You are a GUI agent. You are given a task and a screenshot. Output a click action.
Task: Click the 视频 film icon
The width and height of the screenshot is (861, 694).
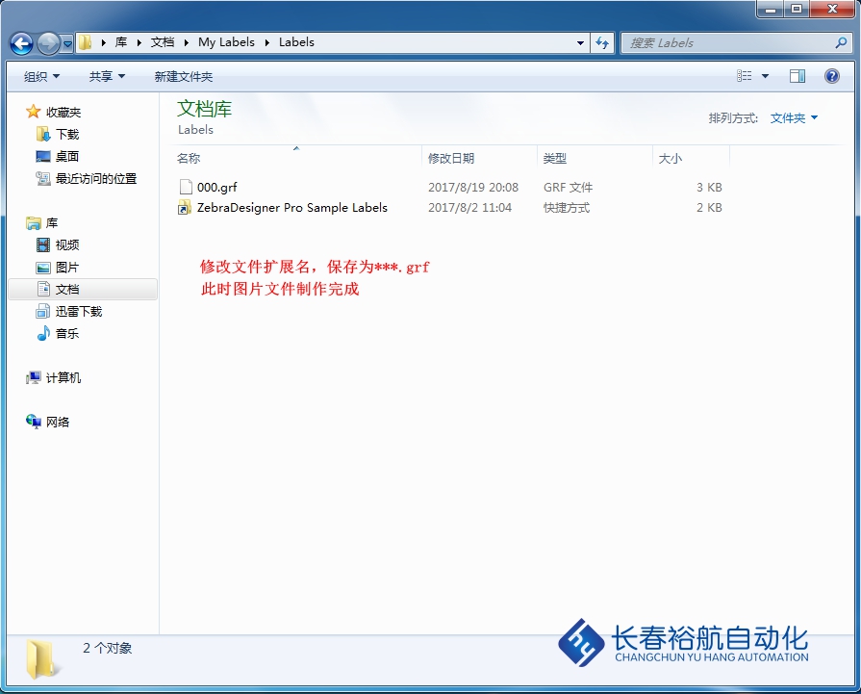click(43, 244)
